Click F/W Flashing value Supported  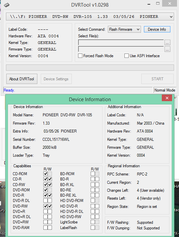coord(145,222)
